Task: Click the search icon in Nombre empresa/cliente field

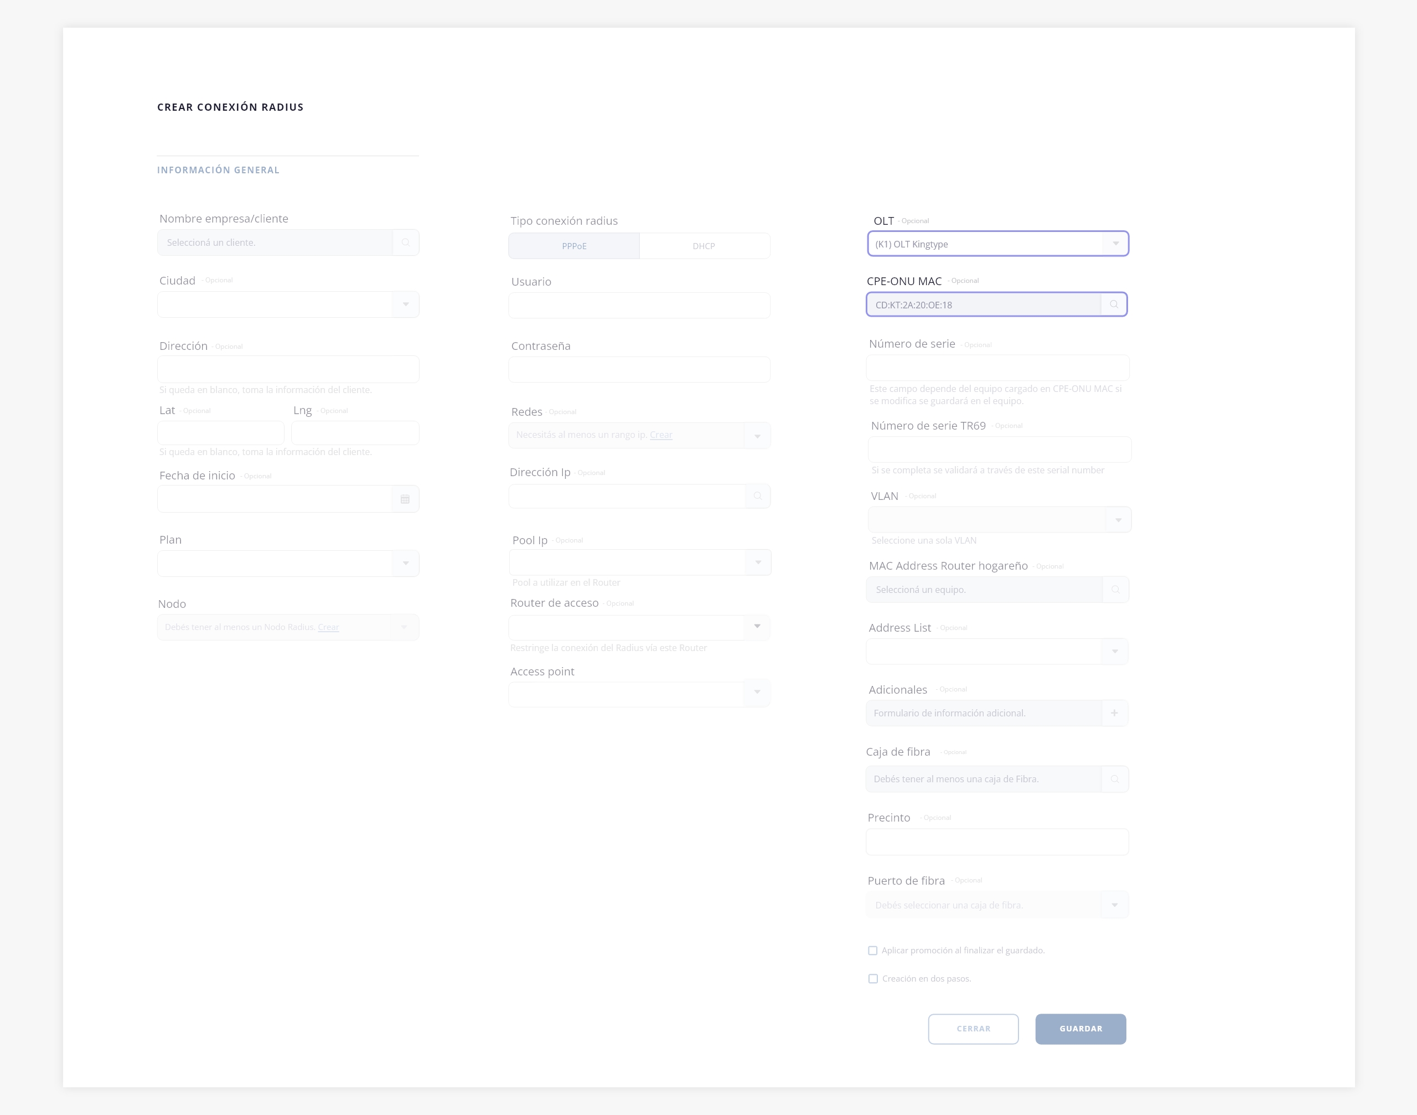Action: 405,242
